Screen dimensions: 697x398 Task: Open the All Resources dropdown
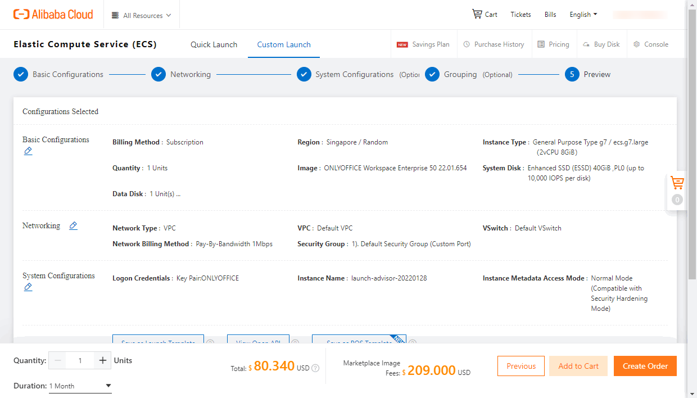click(x=141, y=15)
